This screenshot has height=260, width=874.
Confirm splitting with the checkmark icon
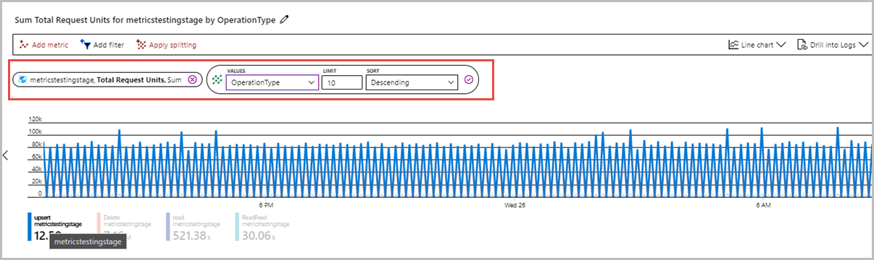click(469, 80)
